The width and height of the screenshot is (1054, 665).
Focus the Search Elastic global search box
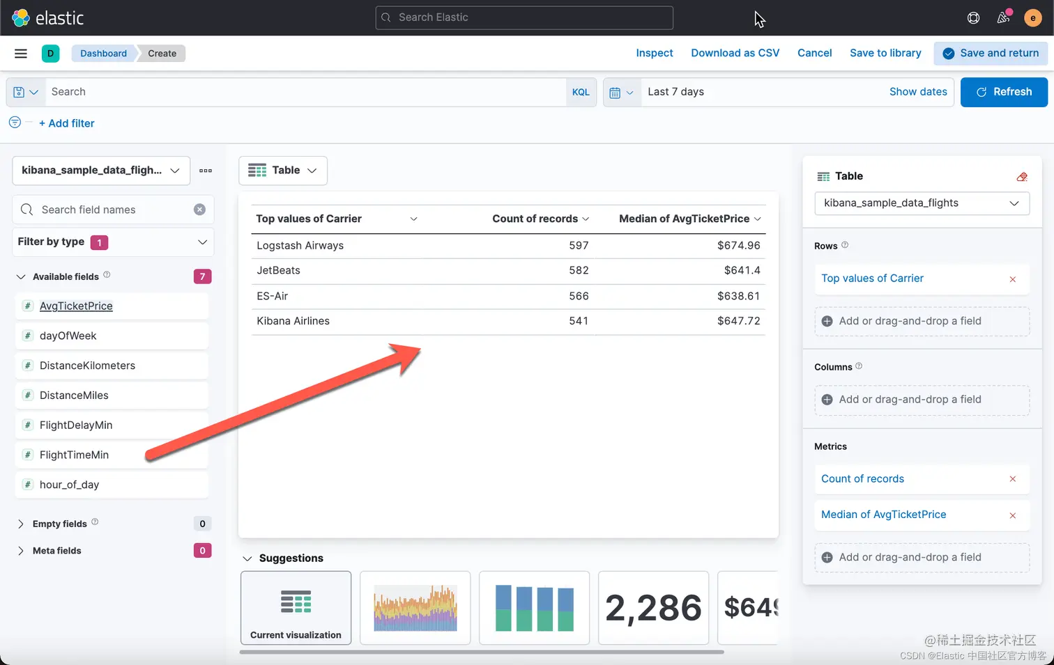point(524,17)
